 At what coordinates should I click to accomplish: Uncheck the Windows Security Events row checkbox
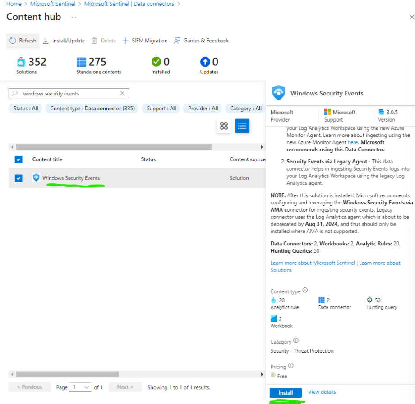18,178
